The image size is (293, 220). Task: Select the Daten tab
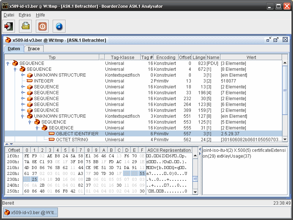pos(14,49)
